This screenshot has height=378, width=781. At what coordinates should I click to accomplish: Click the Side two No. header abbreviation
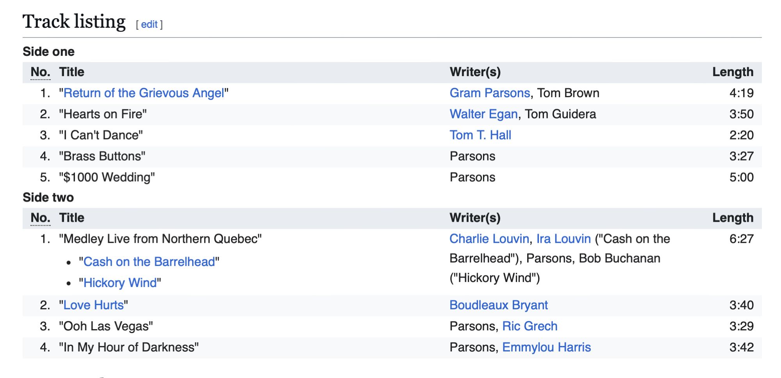[41, 218]
